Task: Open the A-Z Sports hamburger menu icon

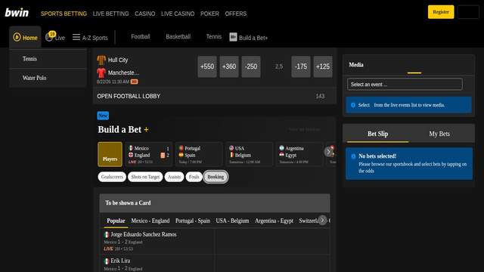Action: click(x=76, y=37)
